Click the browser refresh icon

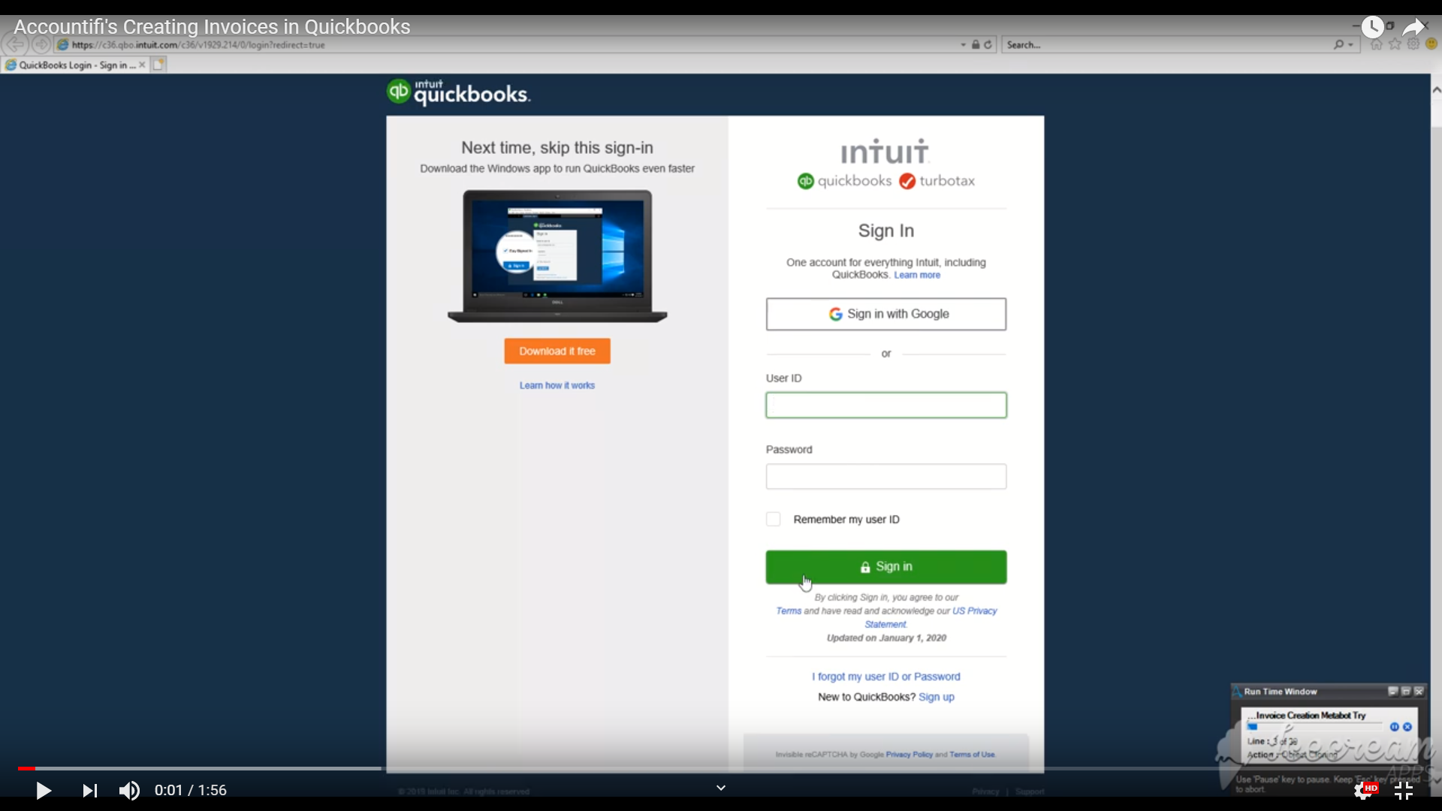tap(988, 45)
